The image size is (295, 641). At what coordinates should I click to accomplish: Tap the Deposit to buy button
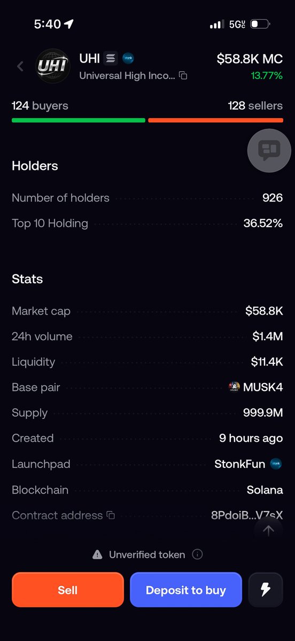(186, 590)
